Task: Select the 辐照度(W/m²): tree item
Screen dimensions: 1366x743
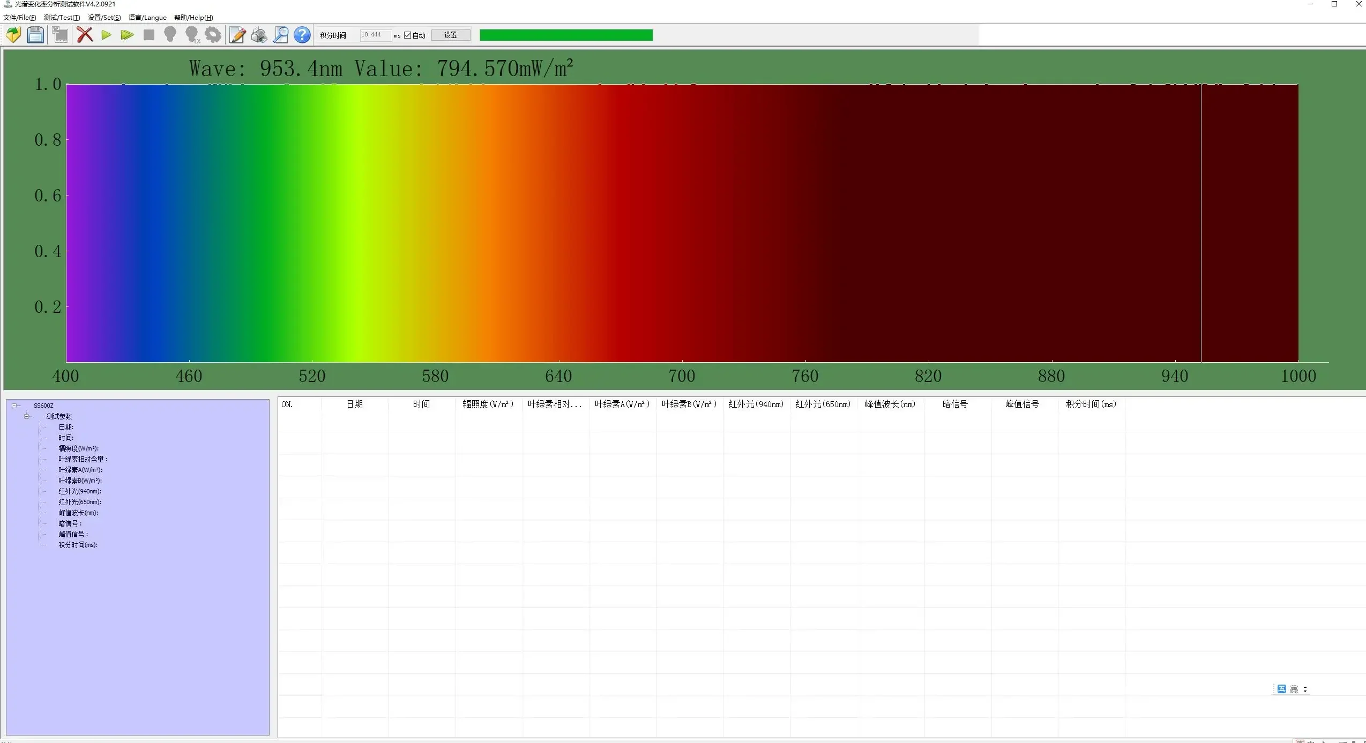Action: pyautogui.click(x=78, y=448)
